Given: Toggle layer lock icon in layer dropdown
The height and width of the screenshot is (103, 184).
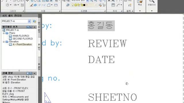Looking at the screenshot, I should click(82, 5).
